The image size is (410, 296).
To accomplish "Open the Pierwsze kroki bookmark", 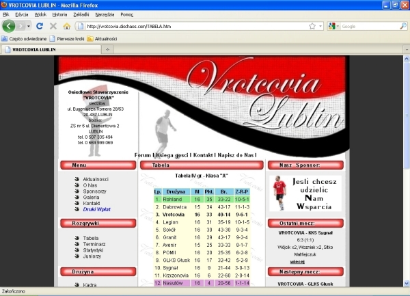I will coord(67,39).
